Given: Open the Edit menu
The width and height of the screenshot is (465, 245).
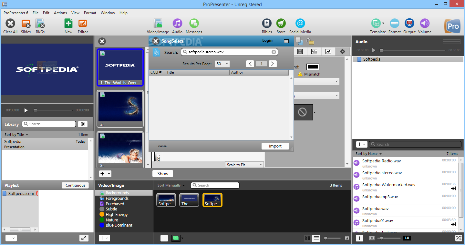Looking at the screenshot, I should (46, 13).
